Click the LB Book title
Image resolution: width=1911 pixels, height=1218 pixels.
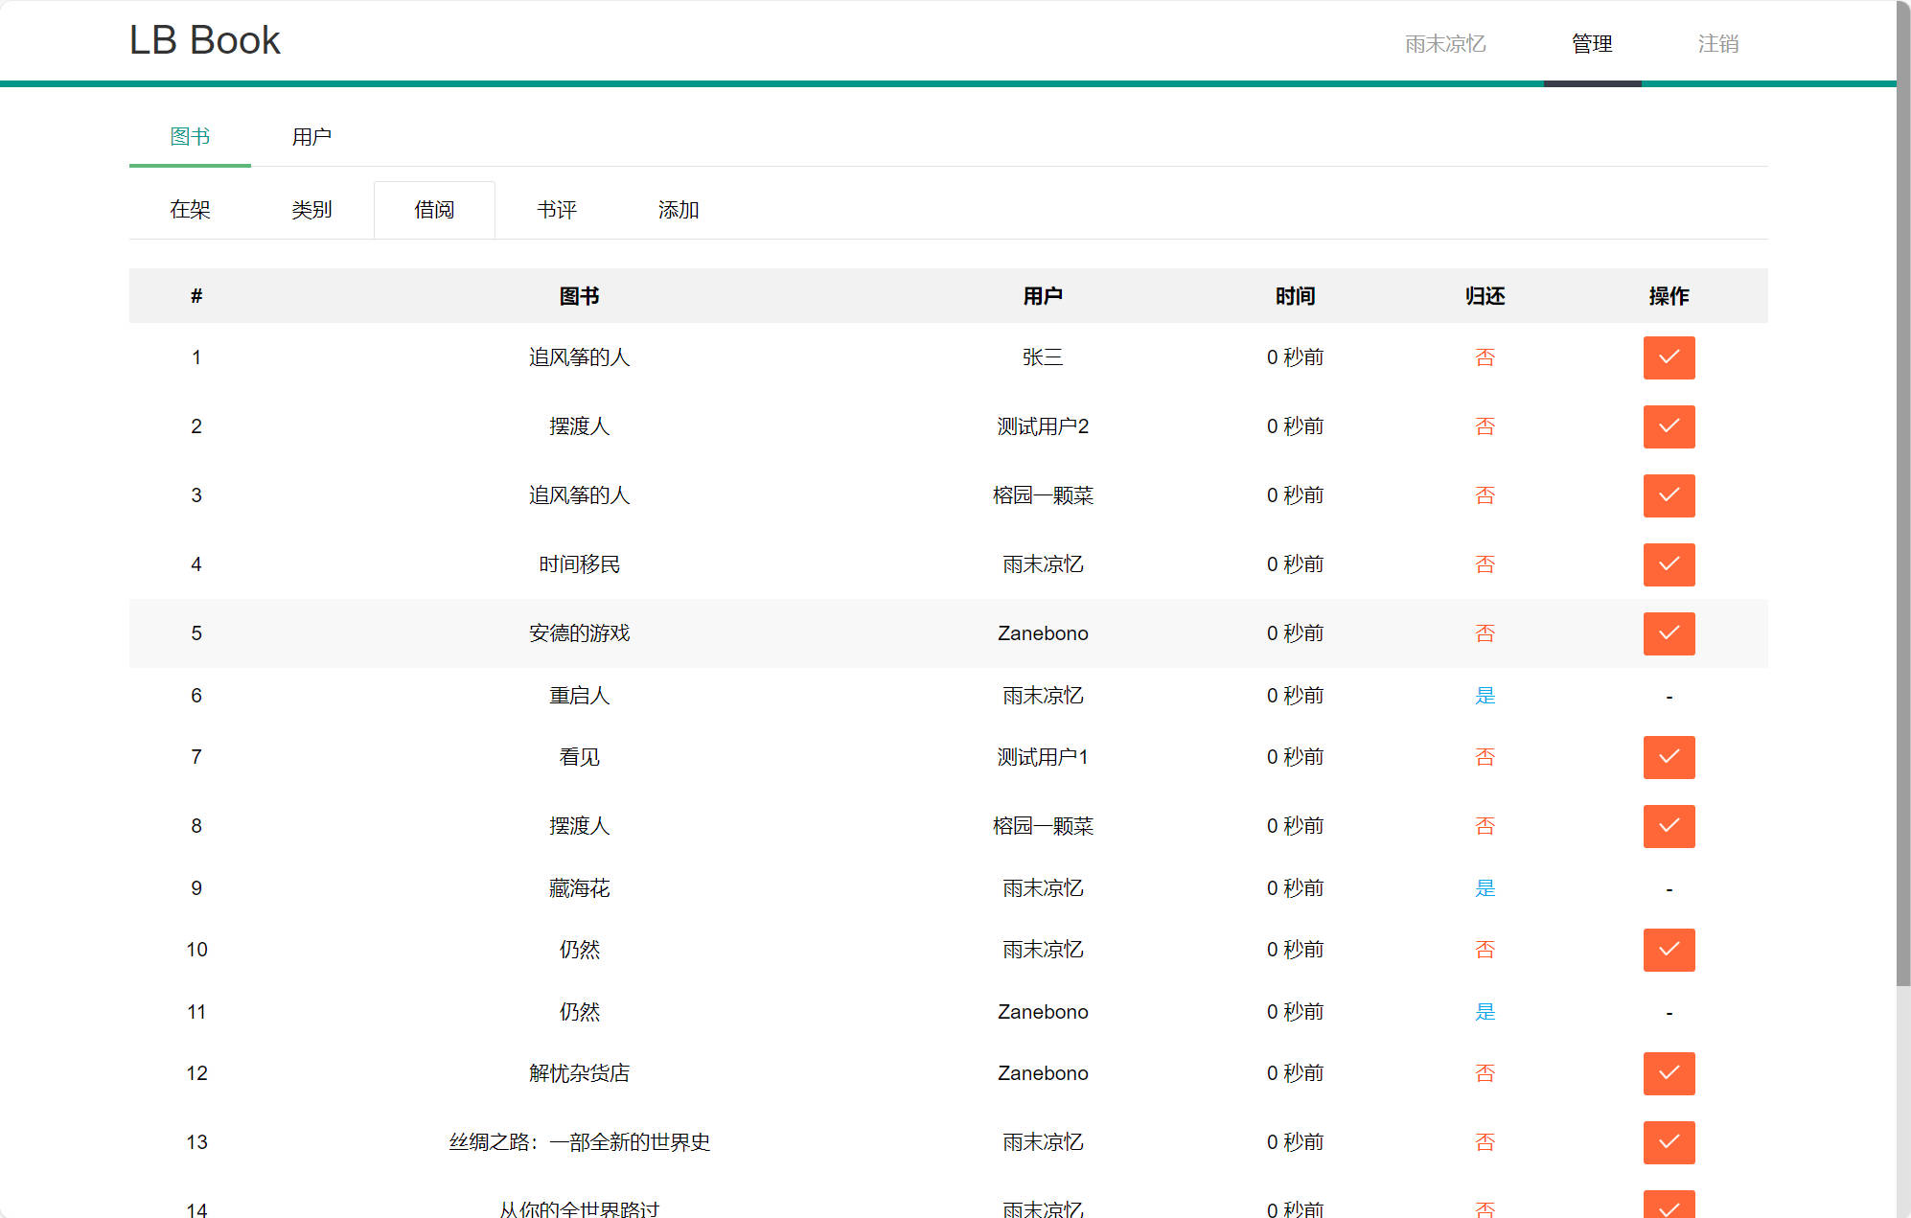205,39
